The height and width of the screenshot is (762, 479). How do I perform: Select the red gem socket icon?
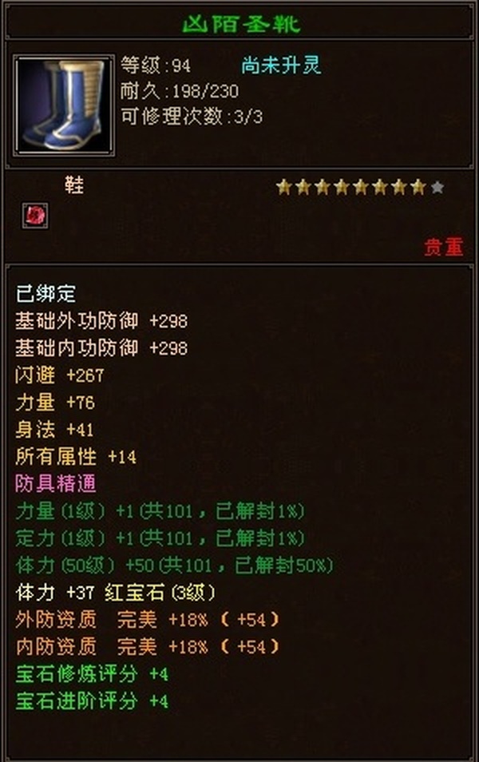click(x=35, y=216)
